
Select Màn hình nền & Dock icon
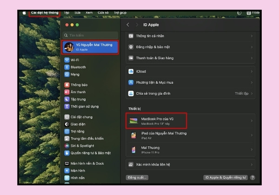66,163
